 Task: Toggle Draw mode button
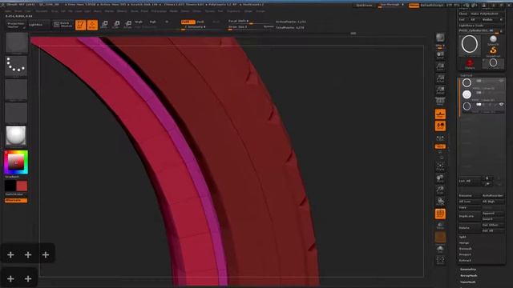[x=92, y=25]
